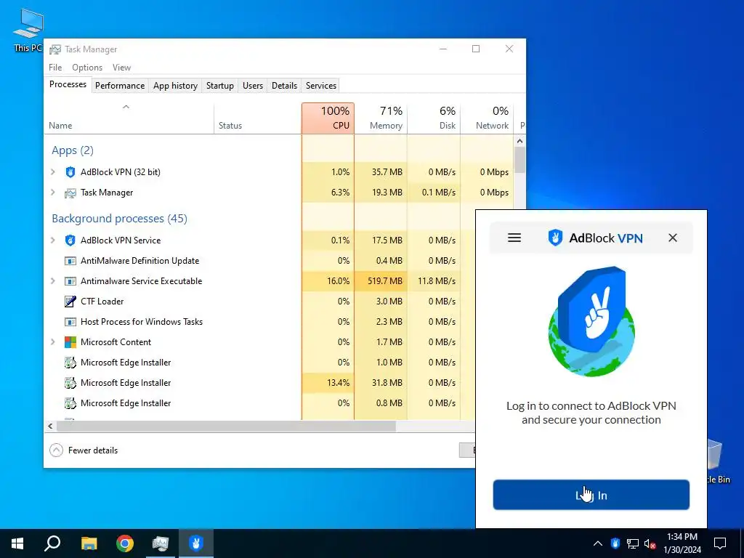Click the 519.7 MB memory value

385,281
